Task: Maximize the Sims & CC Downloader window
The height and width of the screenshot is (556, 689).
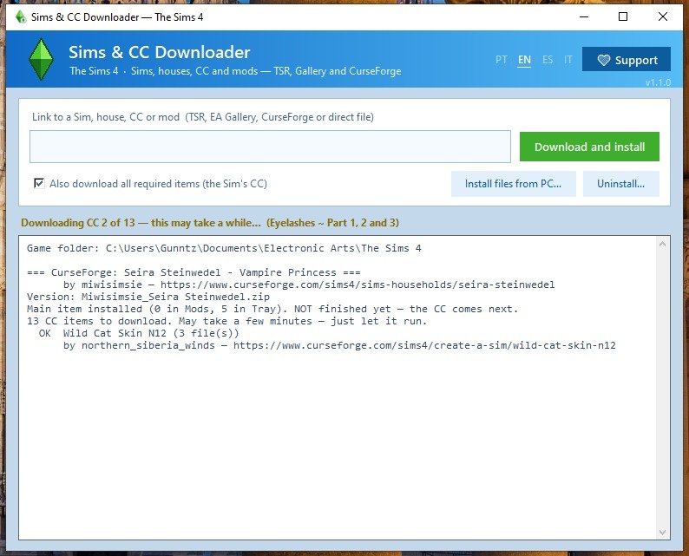Action: 623,16
